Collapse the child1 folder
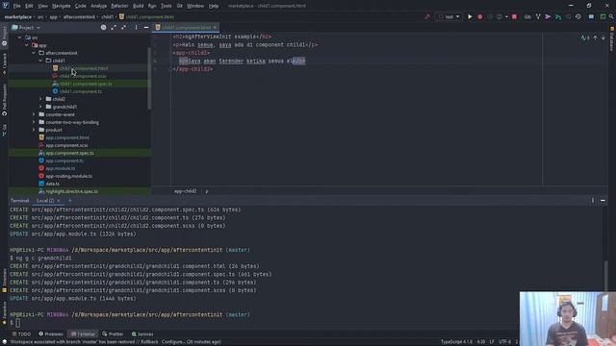This screenshot has width=616, height=346. 40,61
